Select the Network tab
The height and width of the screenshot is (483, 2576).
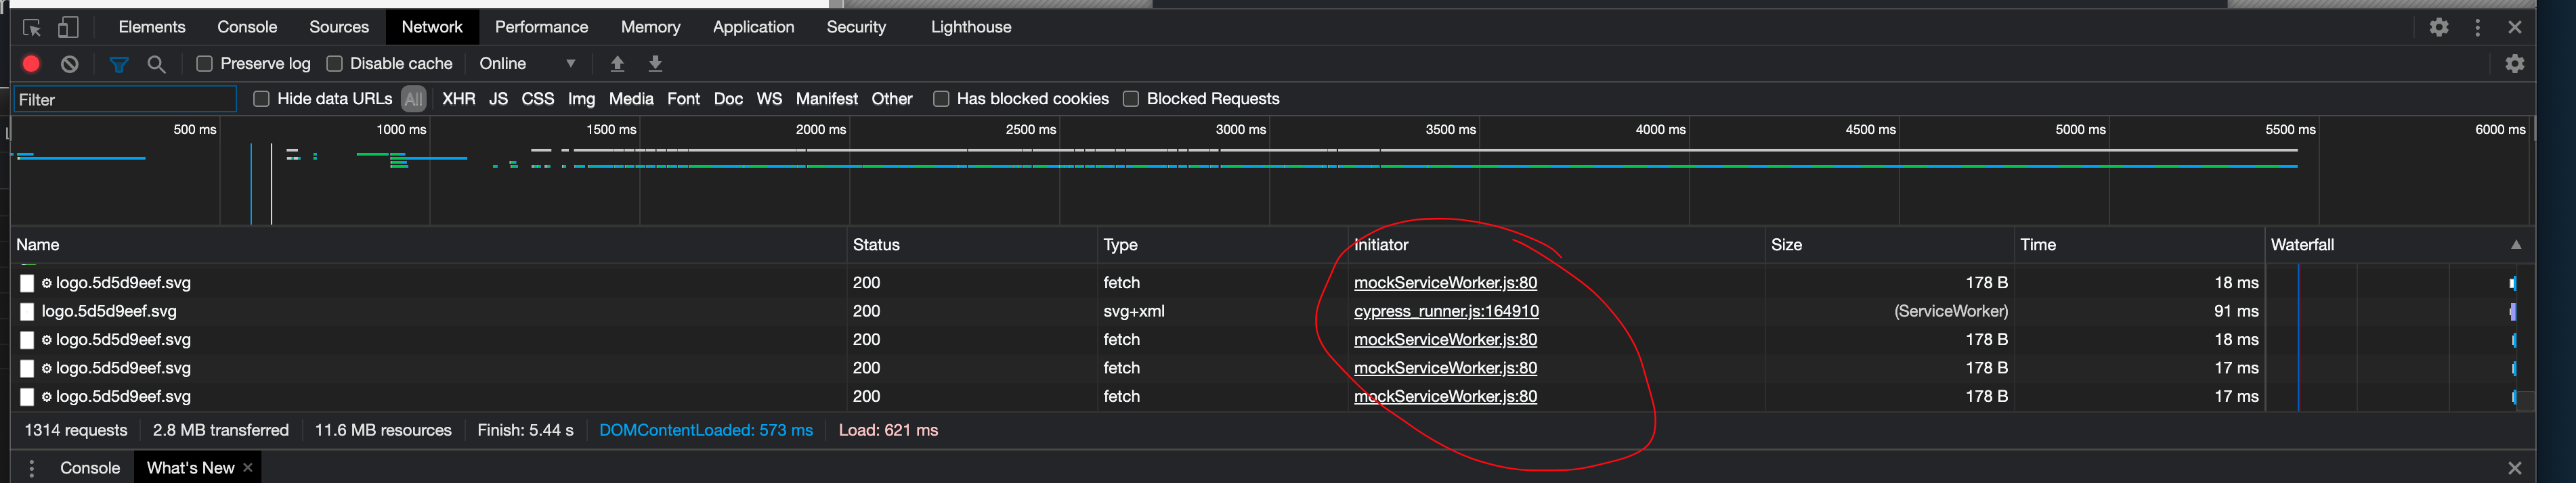tap(432, 27)
